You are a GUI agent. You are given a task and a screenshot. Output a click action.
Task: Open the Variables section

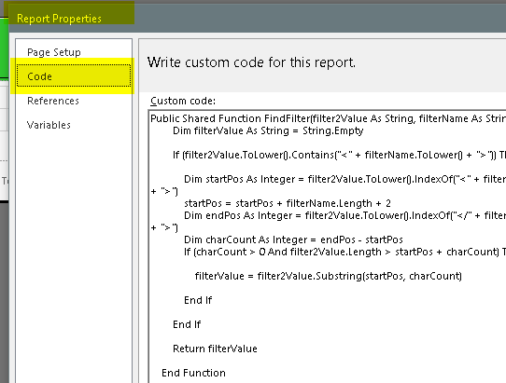click(49, 125)
